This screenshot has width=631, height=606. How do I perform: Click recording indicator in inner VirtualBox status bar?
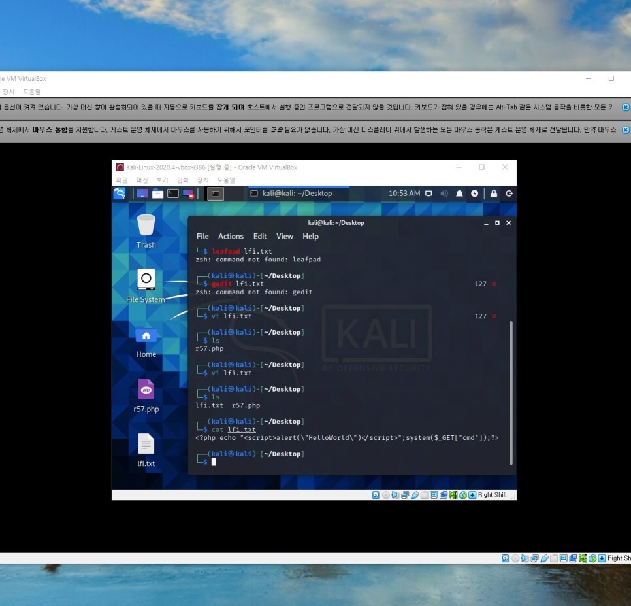pyautogui.click(x=444, y=495)
